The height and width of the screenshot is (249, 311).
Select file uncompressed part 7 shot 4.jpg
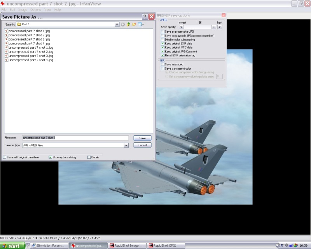coord(31,60)
